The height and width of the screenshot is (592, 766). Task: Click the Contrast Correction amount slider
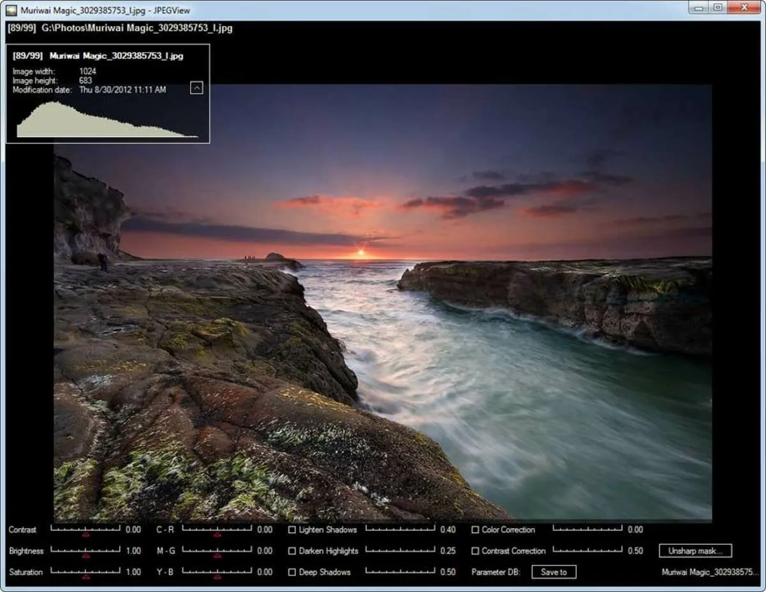(587, 550)
